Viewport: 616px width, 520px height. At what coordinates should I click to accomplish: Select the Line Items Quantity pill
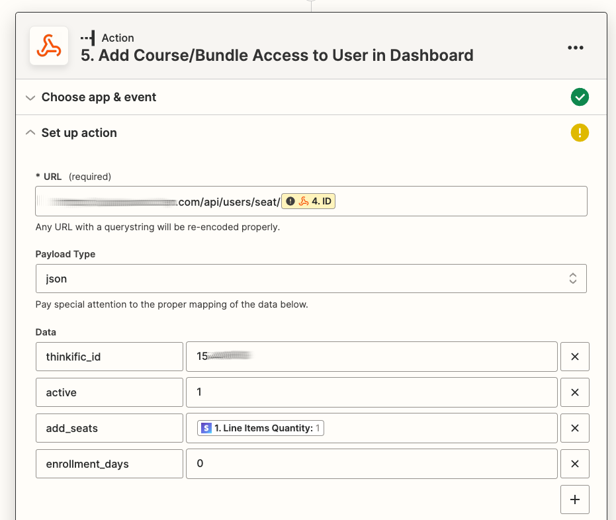(x=261, y=428)
